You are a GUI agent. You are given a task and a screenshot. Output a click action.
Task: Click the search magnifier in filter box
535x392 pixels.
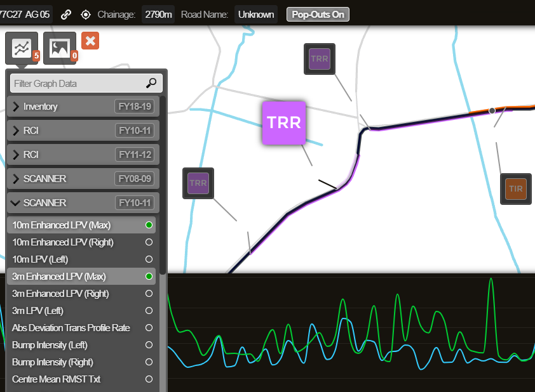click(151, 83)
